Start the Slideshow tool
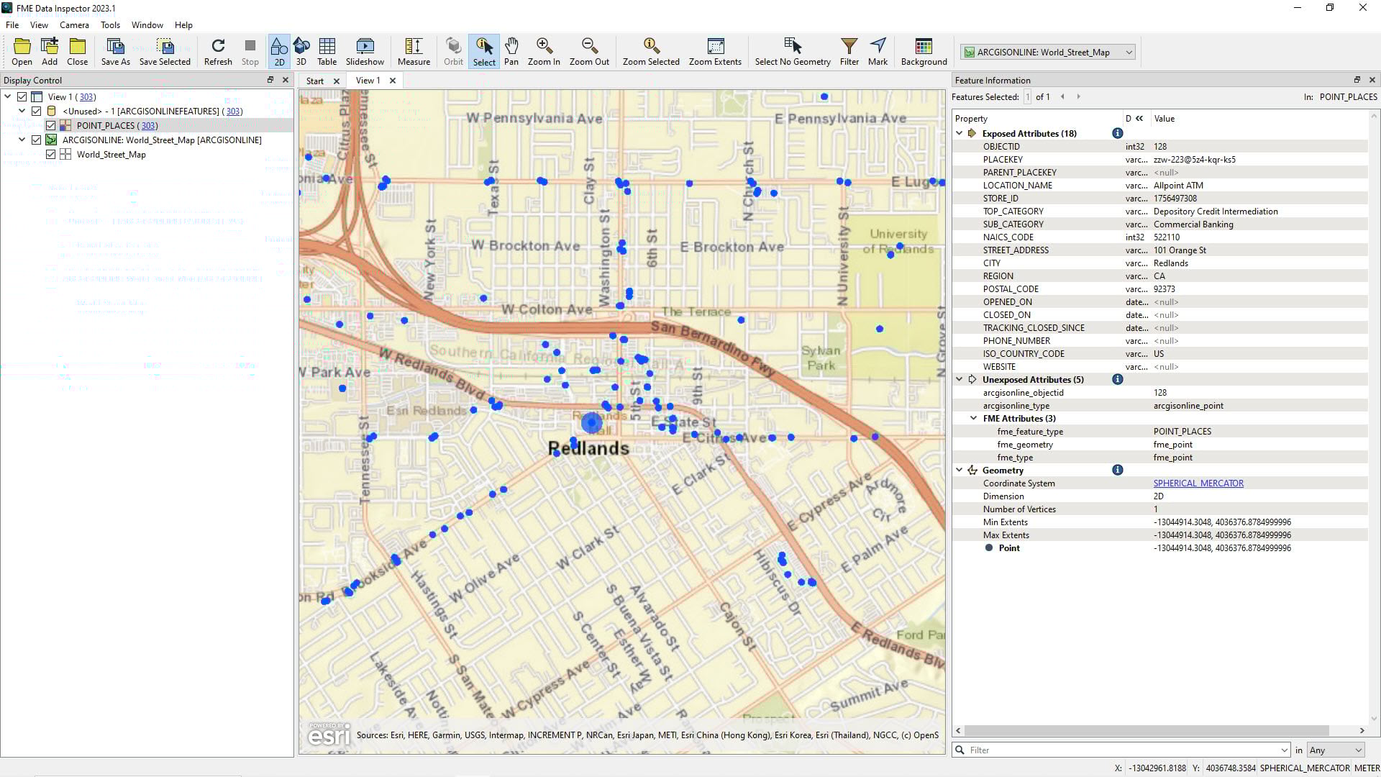 (x=365, y=52)
